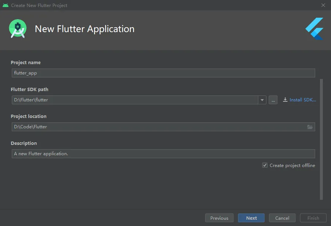The height and width of the screenshot is (226, 331).
Task: Cancel the new project wizard
Action: 282,218
